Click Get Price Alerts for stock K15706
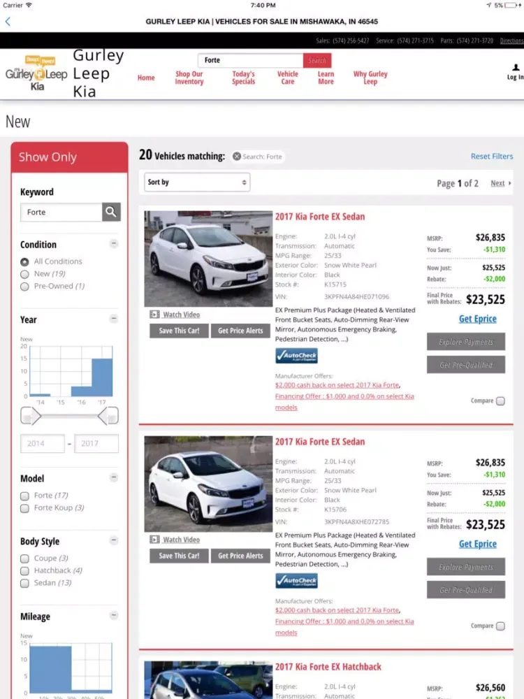This screenshot has width=524, height=699. [240, 556]
